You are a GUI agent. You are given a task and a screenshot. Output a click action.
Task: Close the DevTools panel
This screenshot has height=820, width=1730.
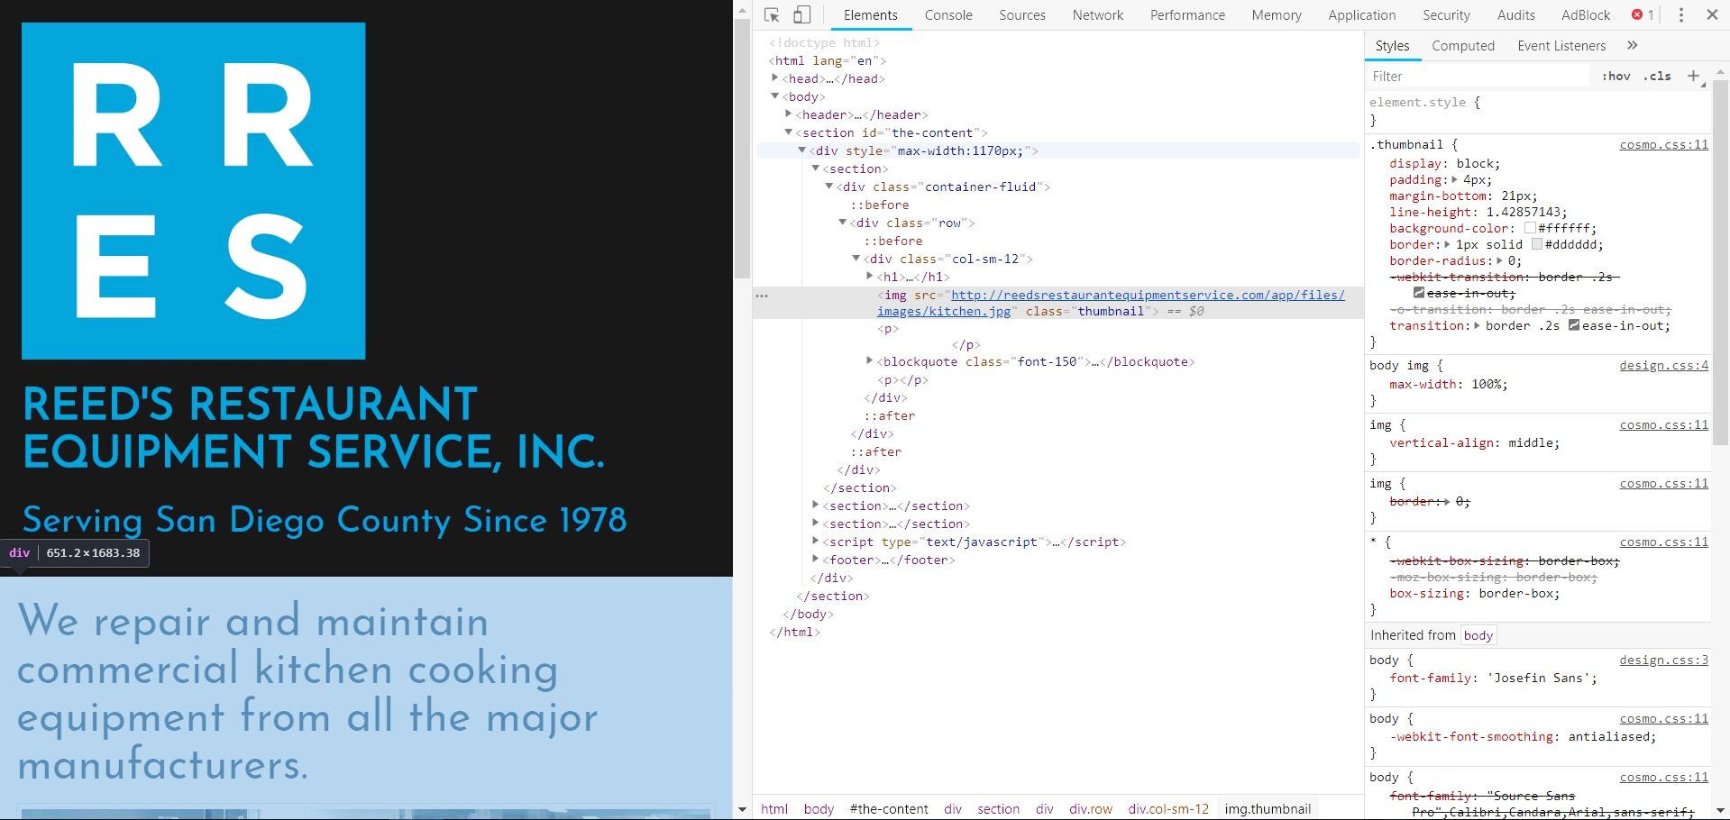click(1712, 15)
